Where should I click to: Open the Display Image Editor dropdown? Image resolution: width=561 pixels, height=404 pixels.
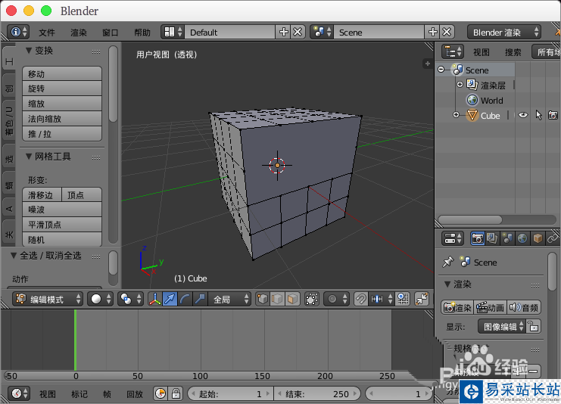502,326
